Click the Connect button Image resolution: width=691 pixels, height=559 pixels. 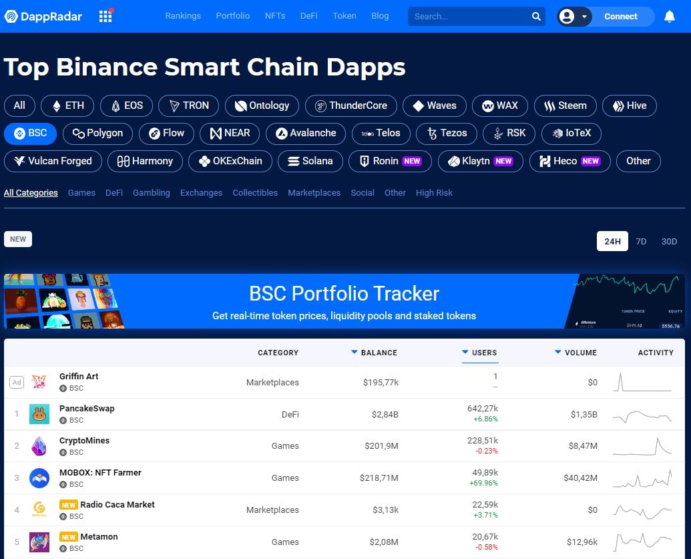coord(620,16)
